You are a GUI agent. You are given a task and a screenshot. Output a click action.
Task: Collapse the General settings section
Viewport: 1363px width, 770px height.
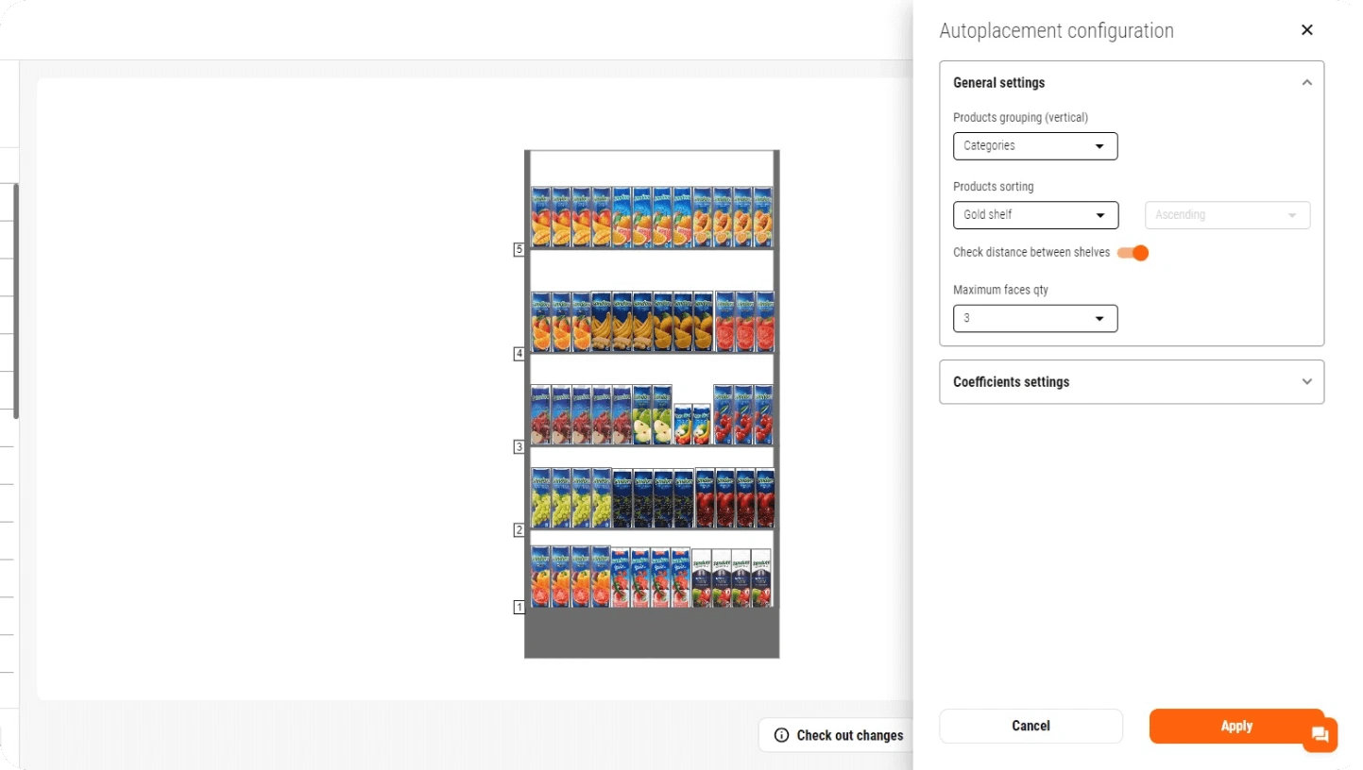tap(1306, 83)
